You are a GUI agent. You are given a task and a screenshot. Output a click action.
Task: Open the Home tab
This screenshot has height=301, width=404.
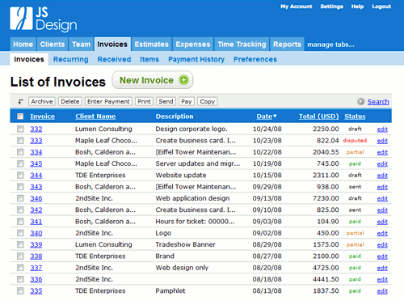(x=23, y=45)
